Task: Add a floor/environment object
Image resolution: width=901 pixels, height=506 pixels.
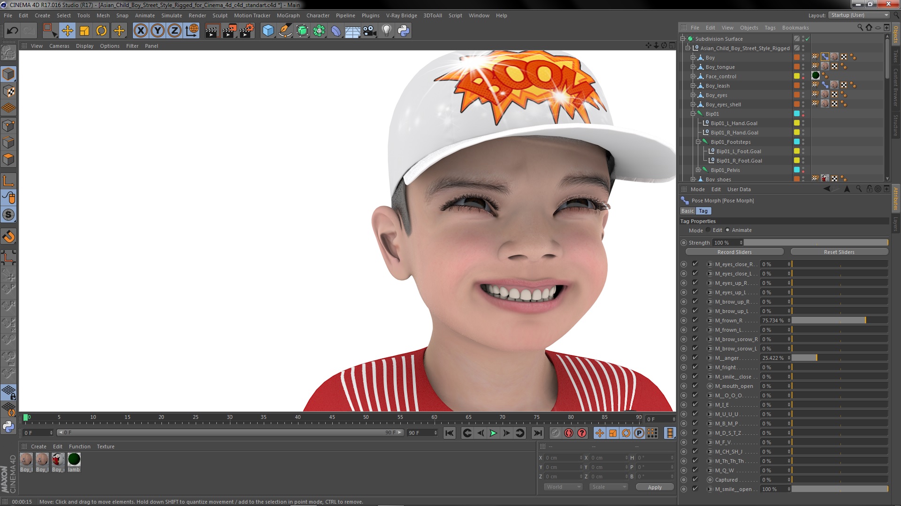Action: (352, 31)
